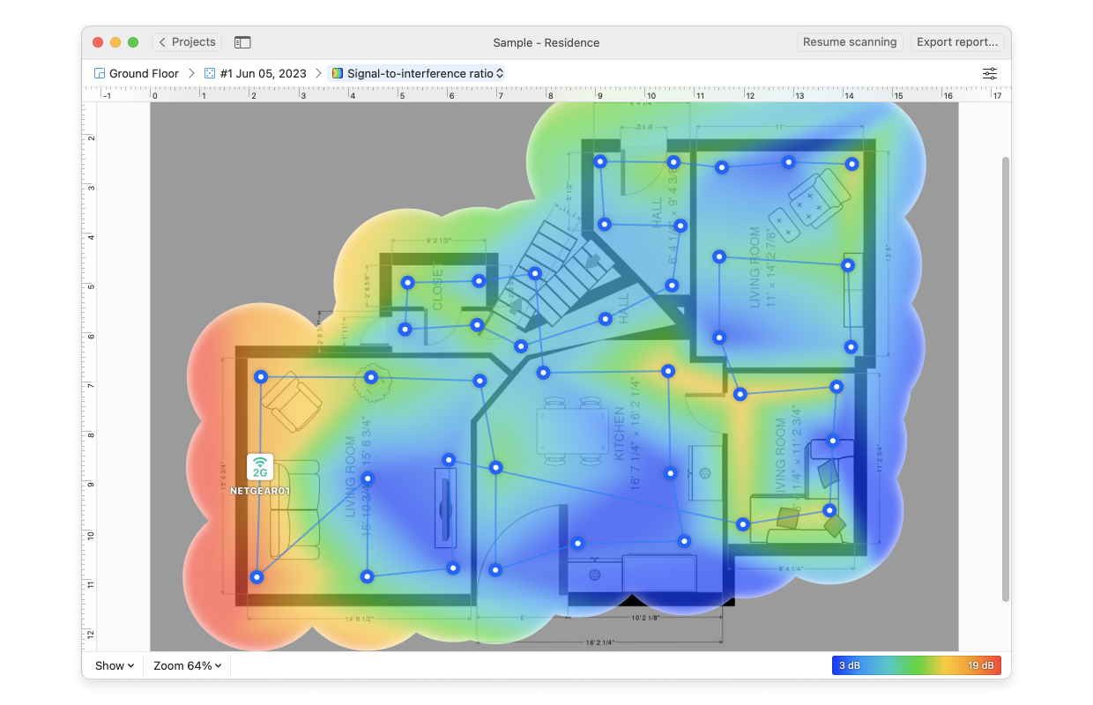Click the green zoom traffic-light button

tap(133, 41)
